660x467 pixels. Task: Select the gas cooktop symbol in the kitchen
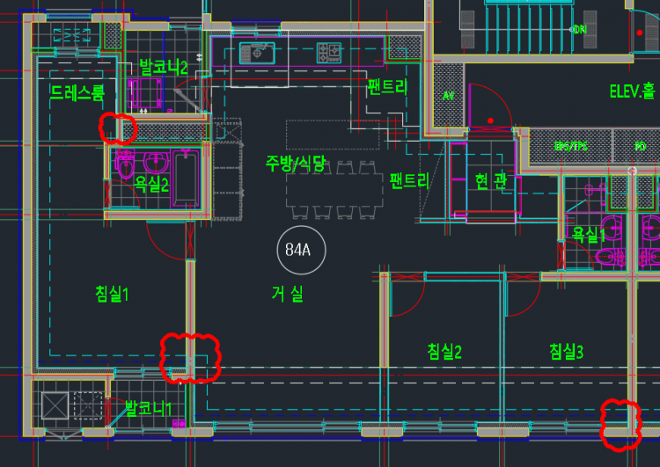[328, 51]
